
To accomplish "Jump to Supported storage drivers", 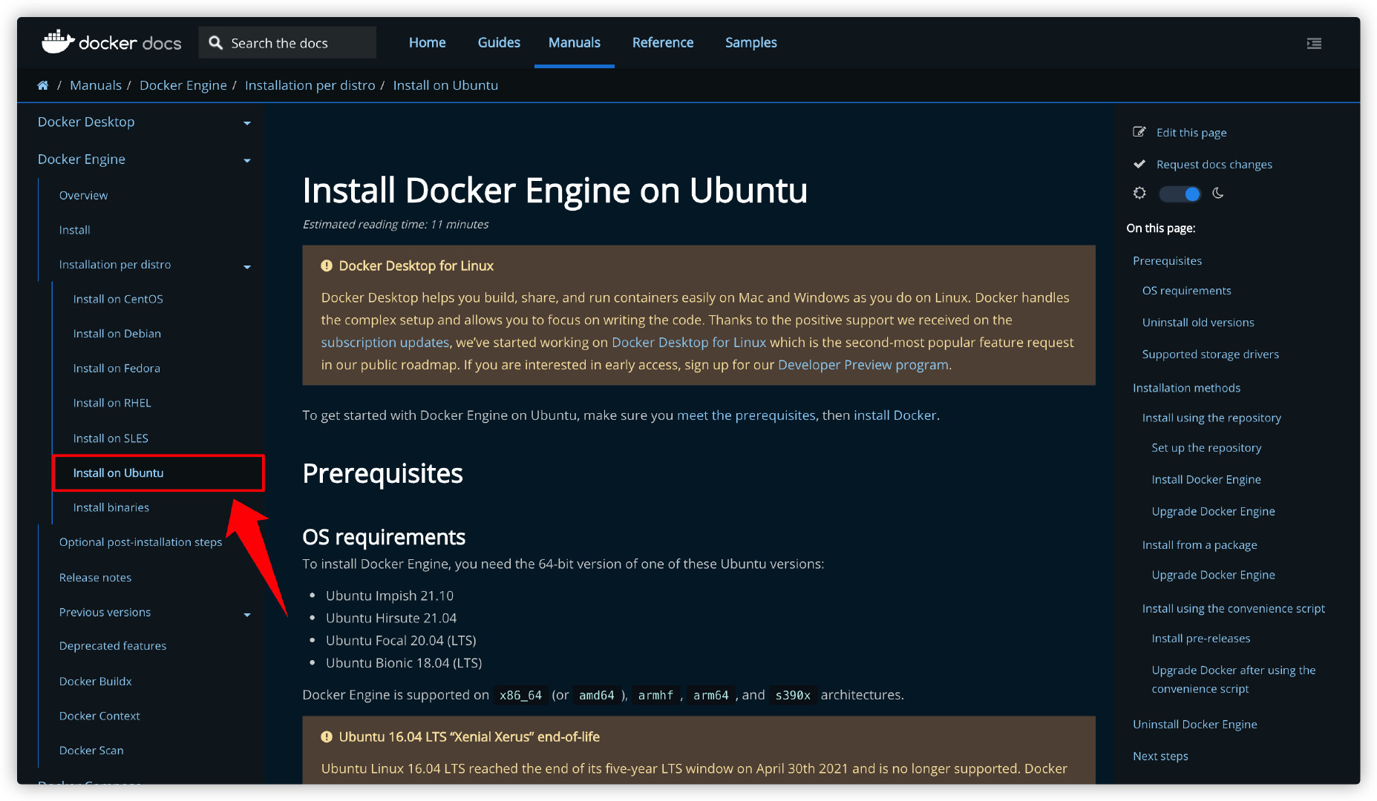I will coord(1211,355).
